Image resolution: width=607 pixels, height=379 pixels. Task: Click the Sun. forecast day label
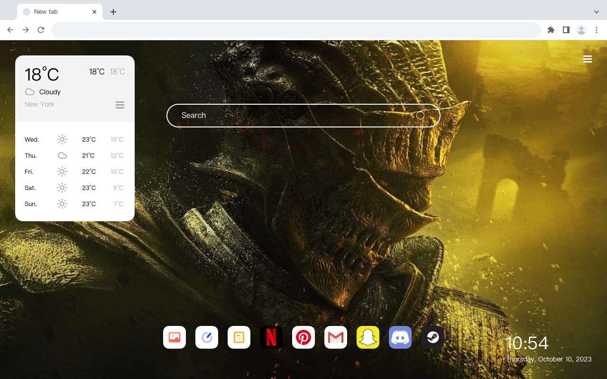[31, 204]
